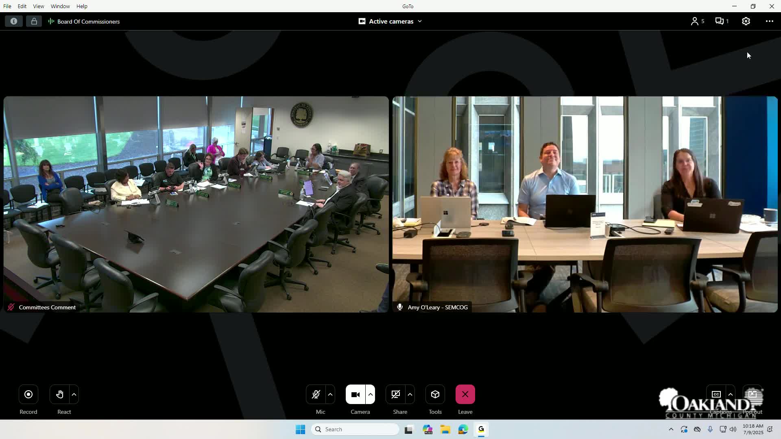The image size is (781, 439).
Task: Open the Window menu
Action: point(60,6)
